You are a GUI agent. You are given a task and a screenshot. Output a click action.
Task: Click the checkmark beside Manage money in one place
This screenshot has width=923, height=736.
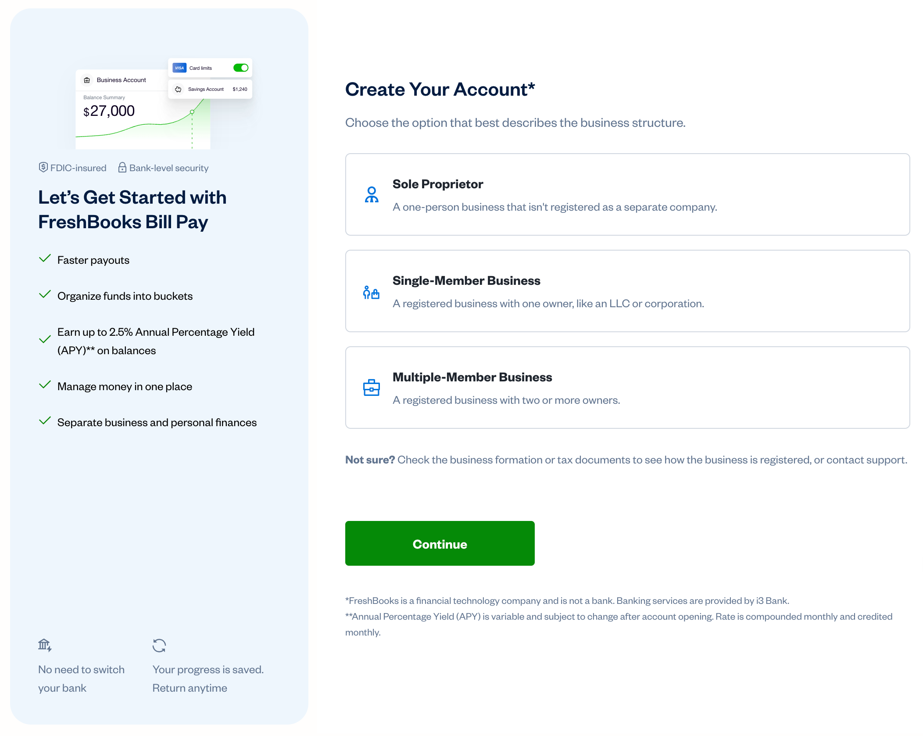[x=45, y=385]
